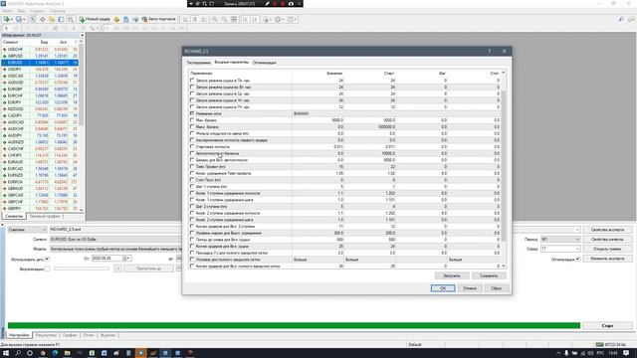Viewport: 637px width, 358px height.
Task: Click the visualization speed slider
Action: (82, 268)
